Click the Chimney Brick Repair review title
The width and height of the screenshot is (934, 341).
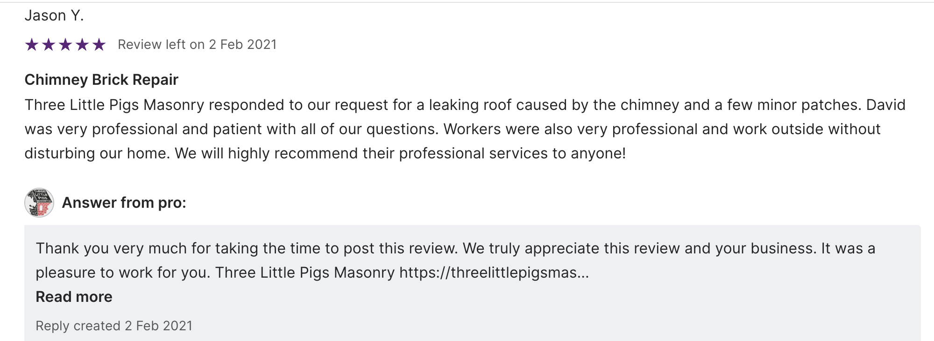click(101, 80)
